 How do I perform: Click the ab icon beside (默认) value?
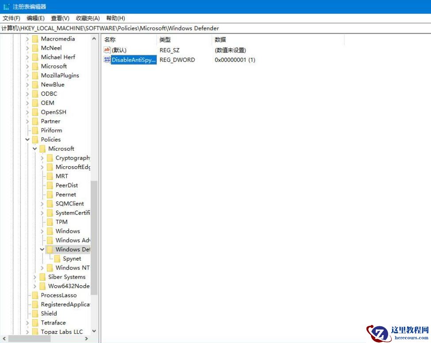click(107, 50)
